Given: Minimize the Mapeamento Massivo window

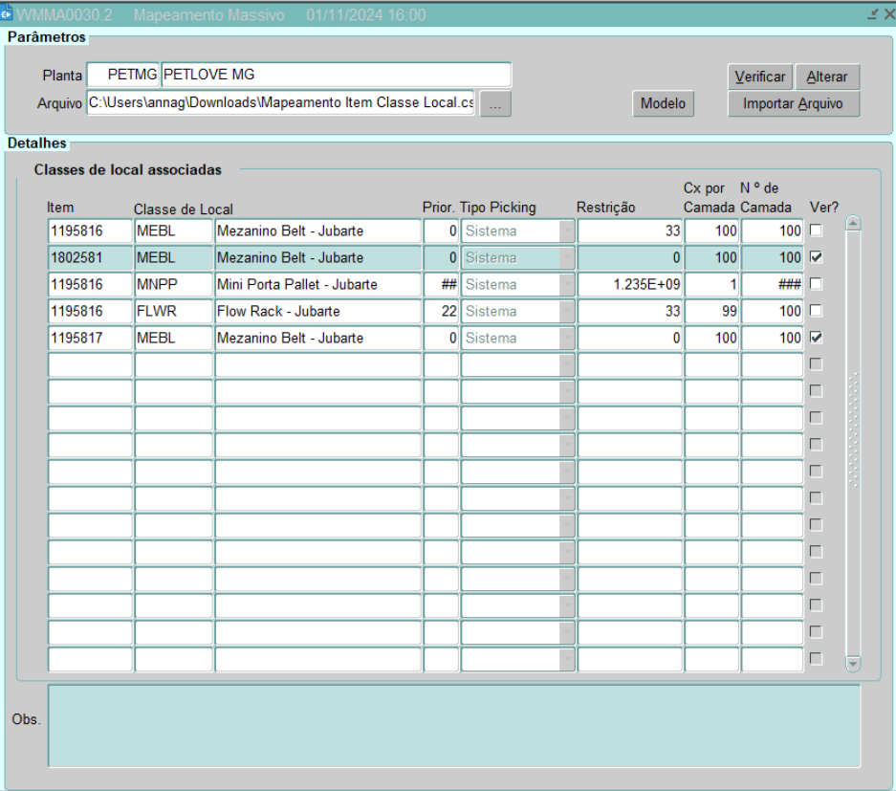Looking at the screenshot, I should point(873,15).
